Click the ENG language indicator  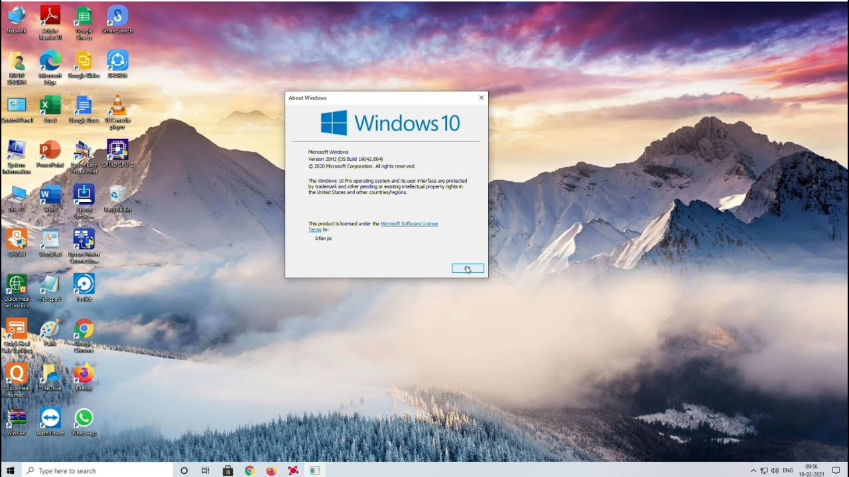[787, 470]
